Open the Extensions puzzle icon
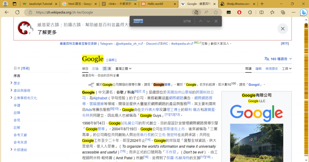This screenshot has height=162, width=309. pyautogui.click(x=250, y=12)
